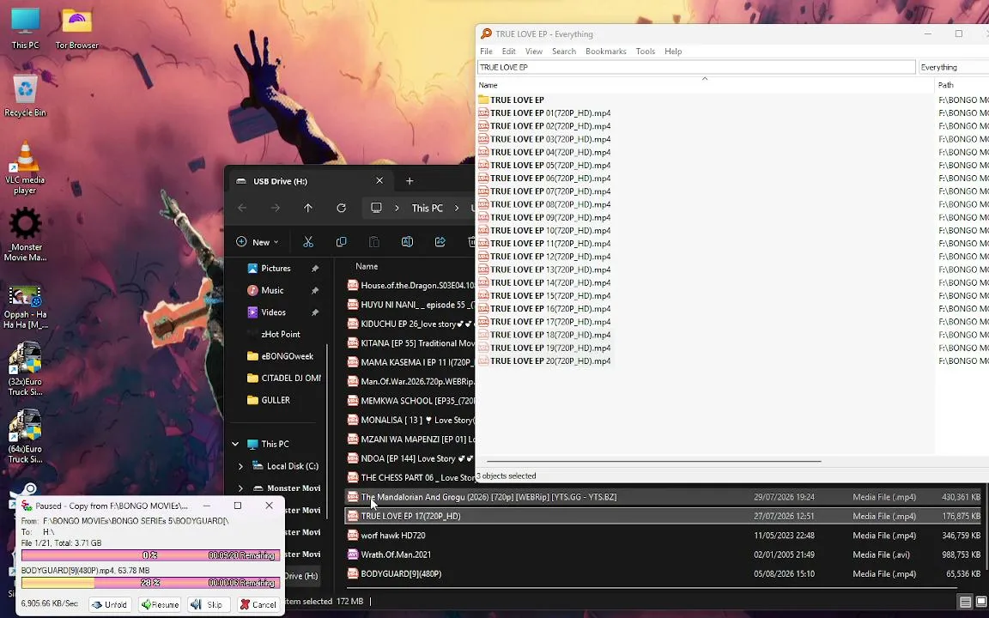Unpin Music from quick access
989x618 pixels.
click(315, 291)
